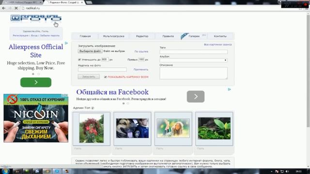
Task: Click the Описание text area
Action: pos(194,73)
